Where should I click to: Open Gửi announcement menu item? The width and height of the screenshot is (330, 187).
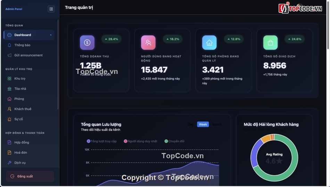[x=29, y=55]
